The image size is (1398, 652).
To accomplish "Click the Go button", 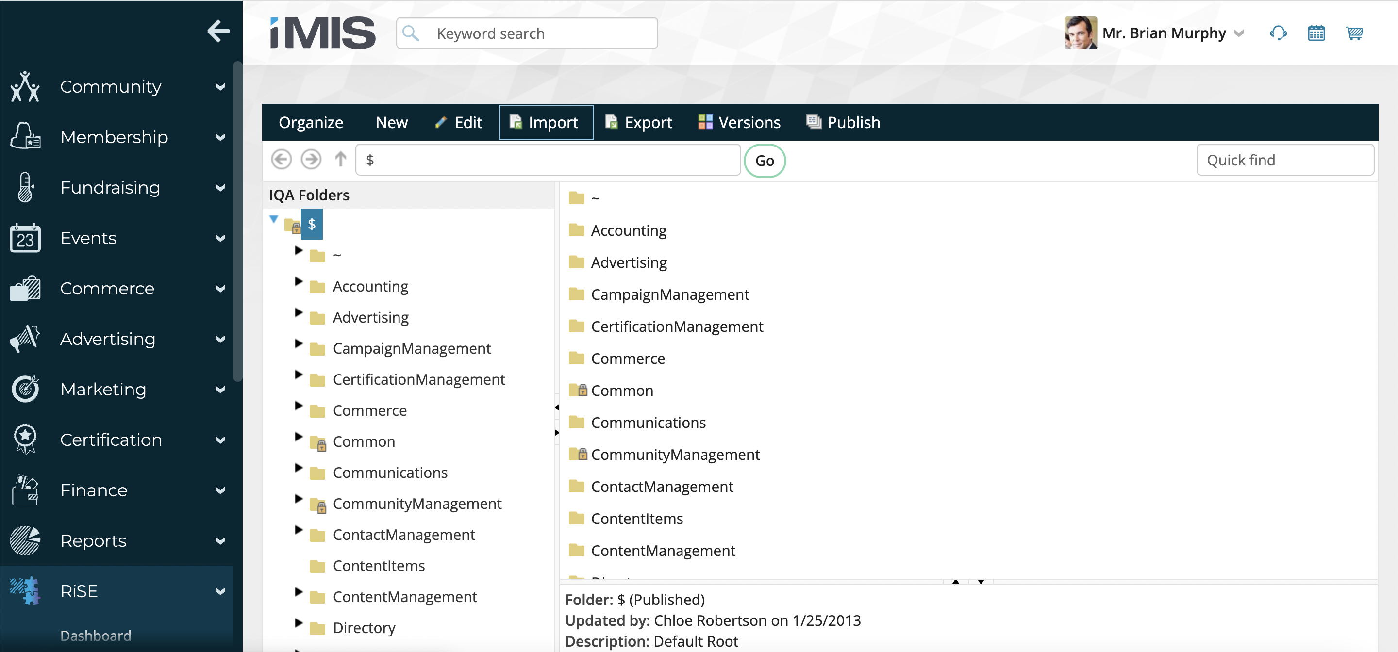I will (x=764, y=160).
